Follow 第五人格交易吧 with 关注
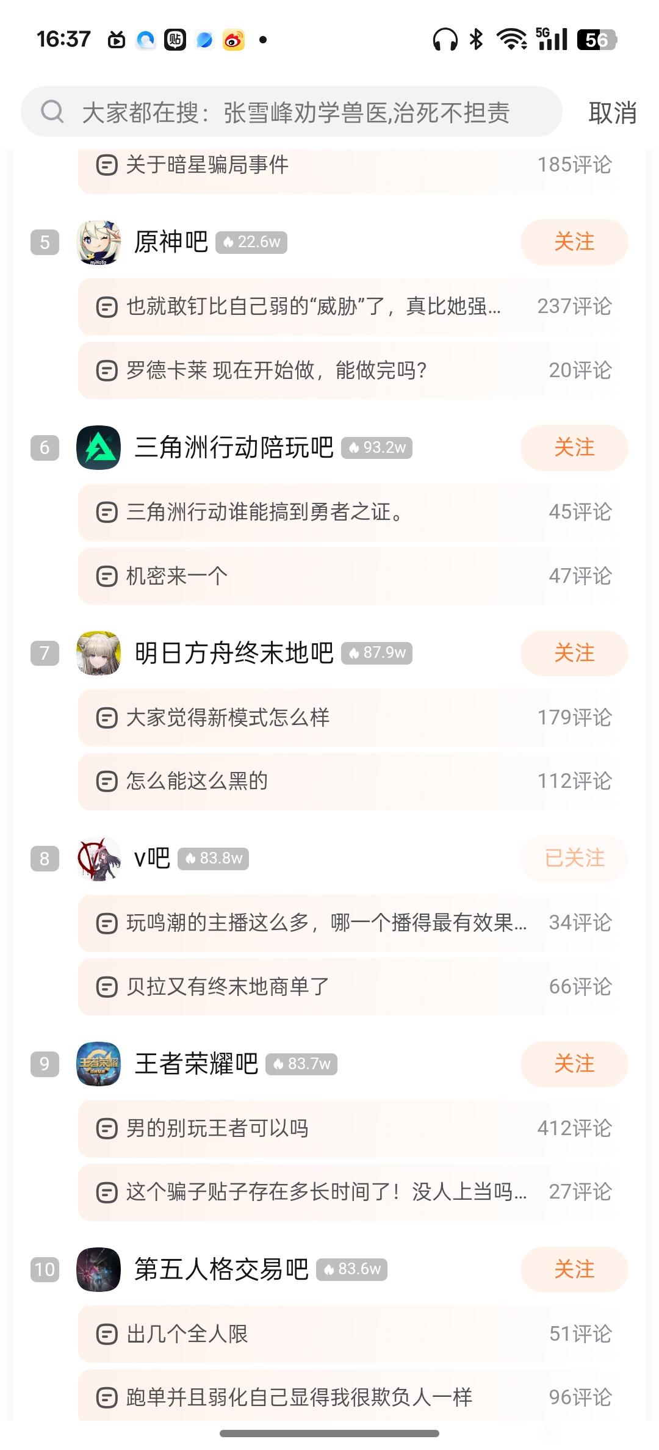 coord(574,1269)
